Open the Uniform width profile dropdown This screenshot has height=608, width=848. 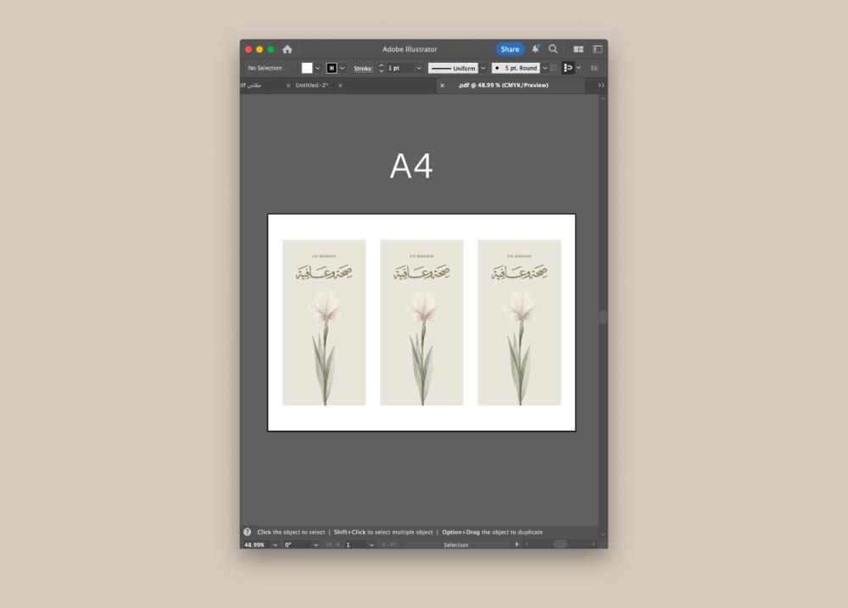(x=483, y=68)
